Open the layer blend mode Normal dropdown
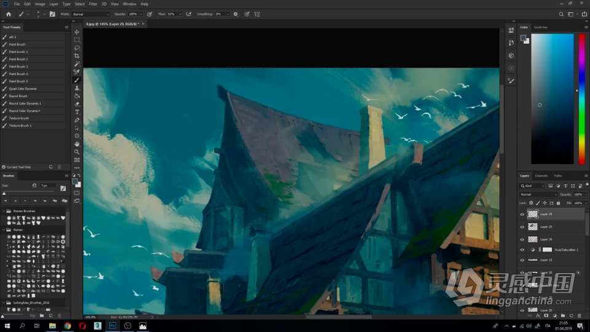Screen dimensions: 590x332 [x=538, y=194]
